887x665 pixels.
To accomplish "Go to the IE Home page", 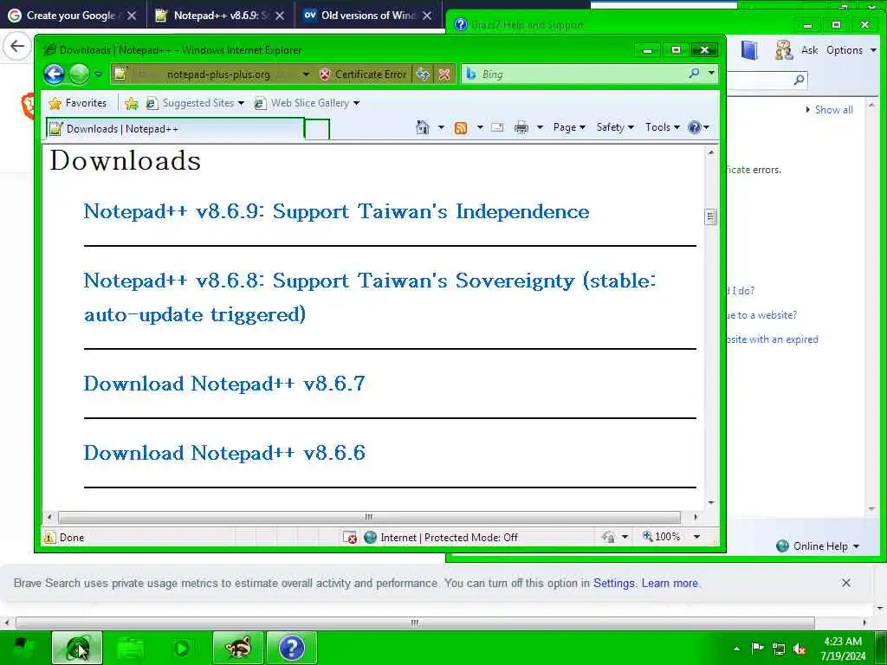I will point(423,127).
